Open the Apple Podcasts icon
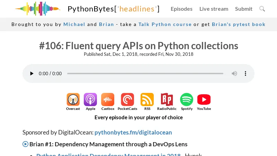 [x=90, y=99]
